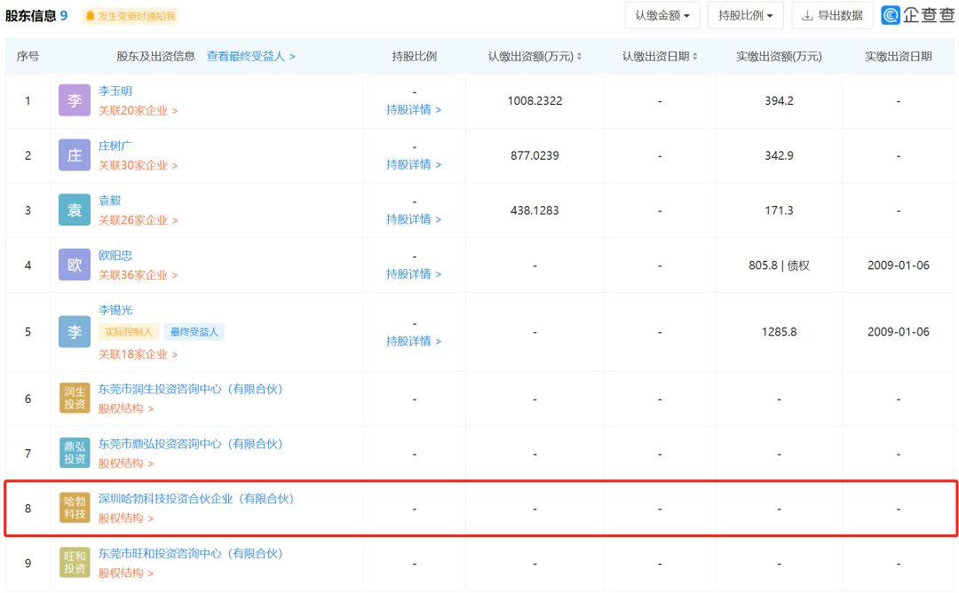Sort by 认缴出资额(万元) column arrows
The height and width of the screenshot is (593, 959).
[579, 56]
